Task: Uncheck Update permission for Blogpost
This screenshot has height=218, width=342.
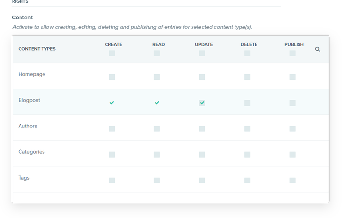Action: pyautogui.click(x=202, y=103)
